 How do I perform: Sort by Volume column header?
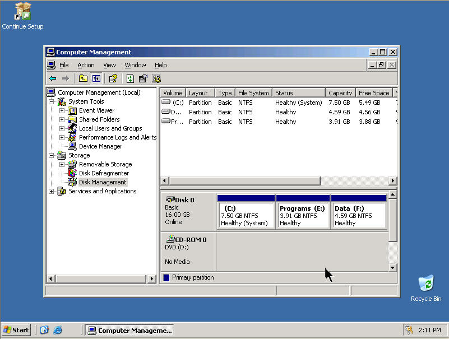173,93
